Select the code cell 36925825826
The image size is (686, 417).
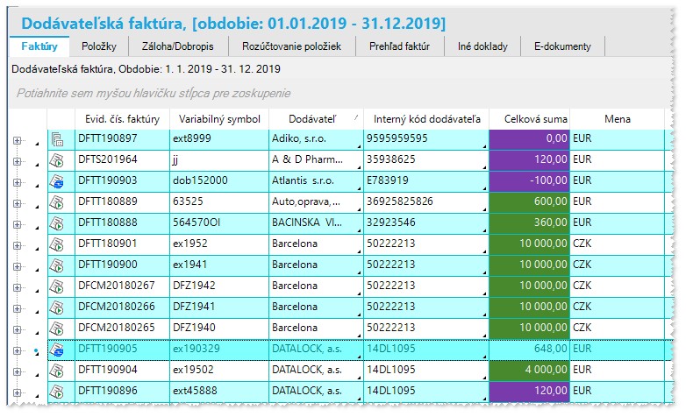coord(426,203)
